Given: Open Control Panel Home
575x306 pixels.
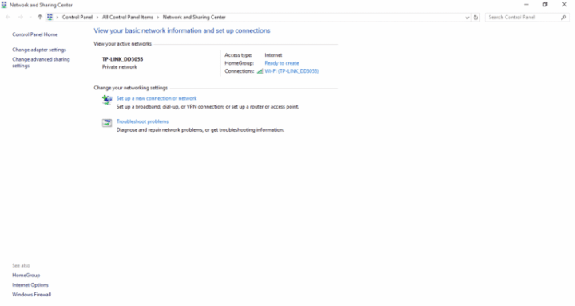Looking at the screenshot, I should (35, 34).
